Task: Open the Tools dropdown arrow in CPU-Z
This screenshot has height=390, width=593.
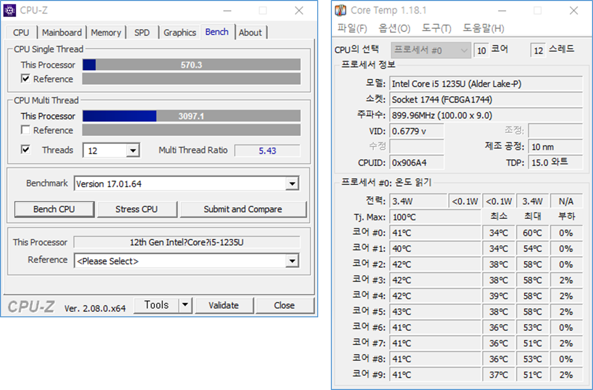Action: pyautogui.click(x=185, y=305)
